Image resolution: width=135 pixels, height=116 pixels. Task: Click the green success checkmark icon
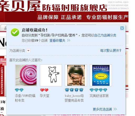15,32
